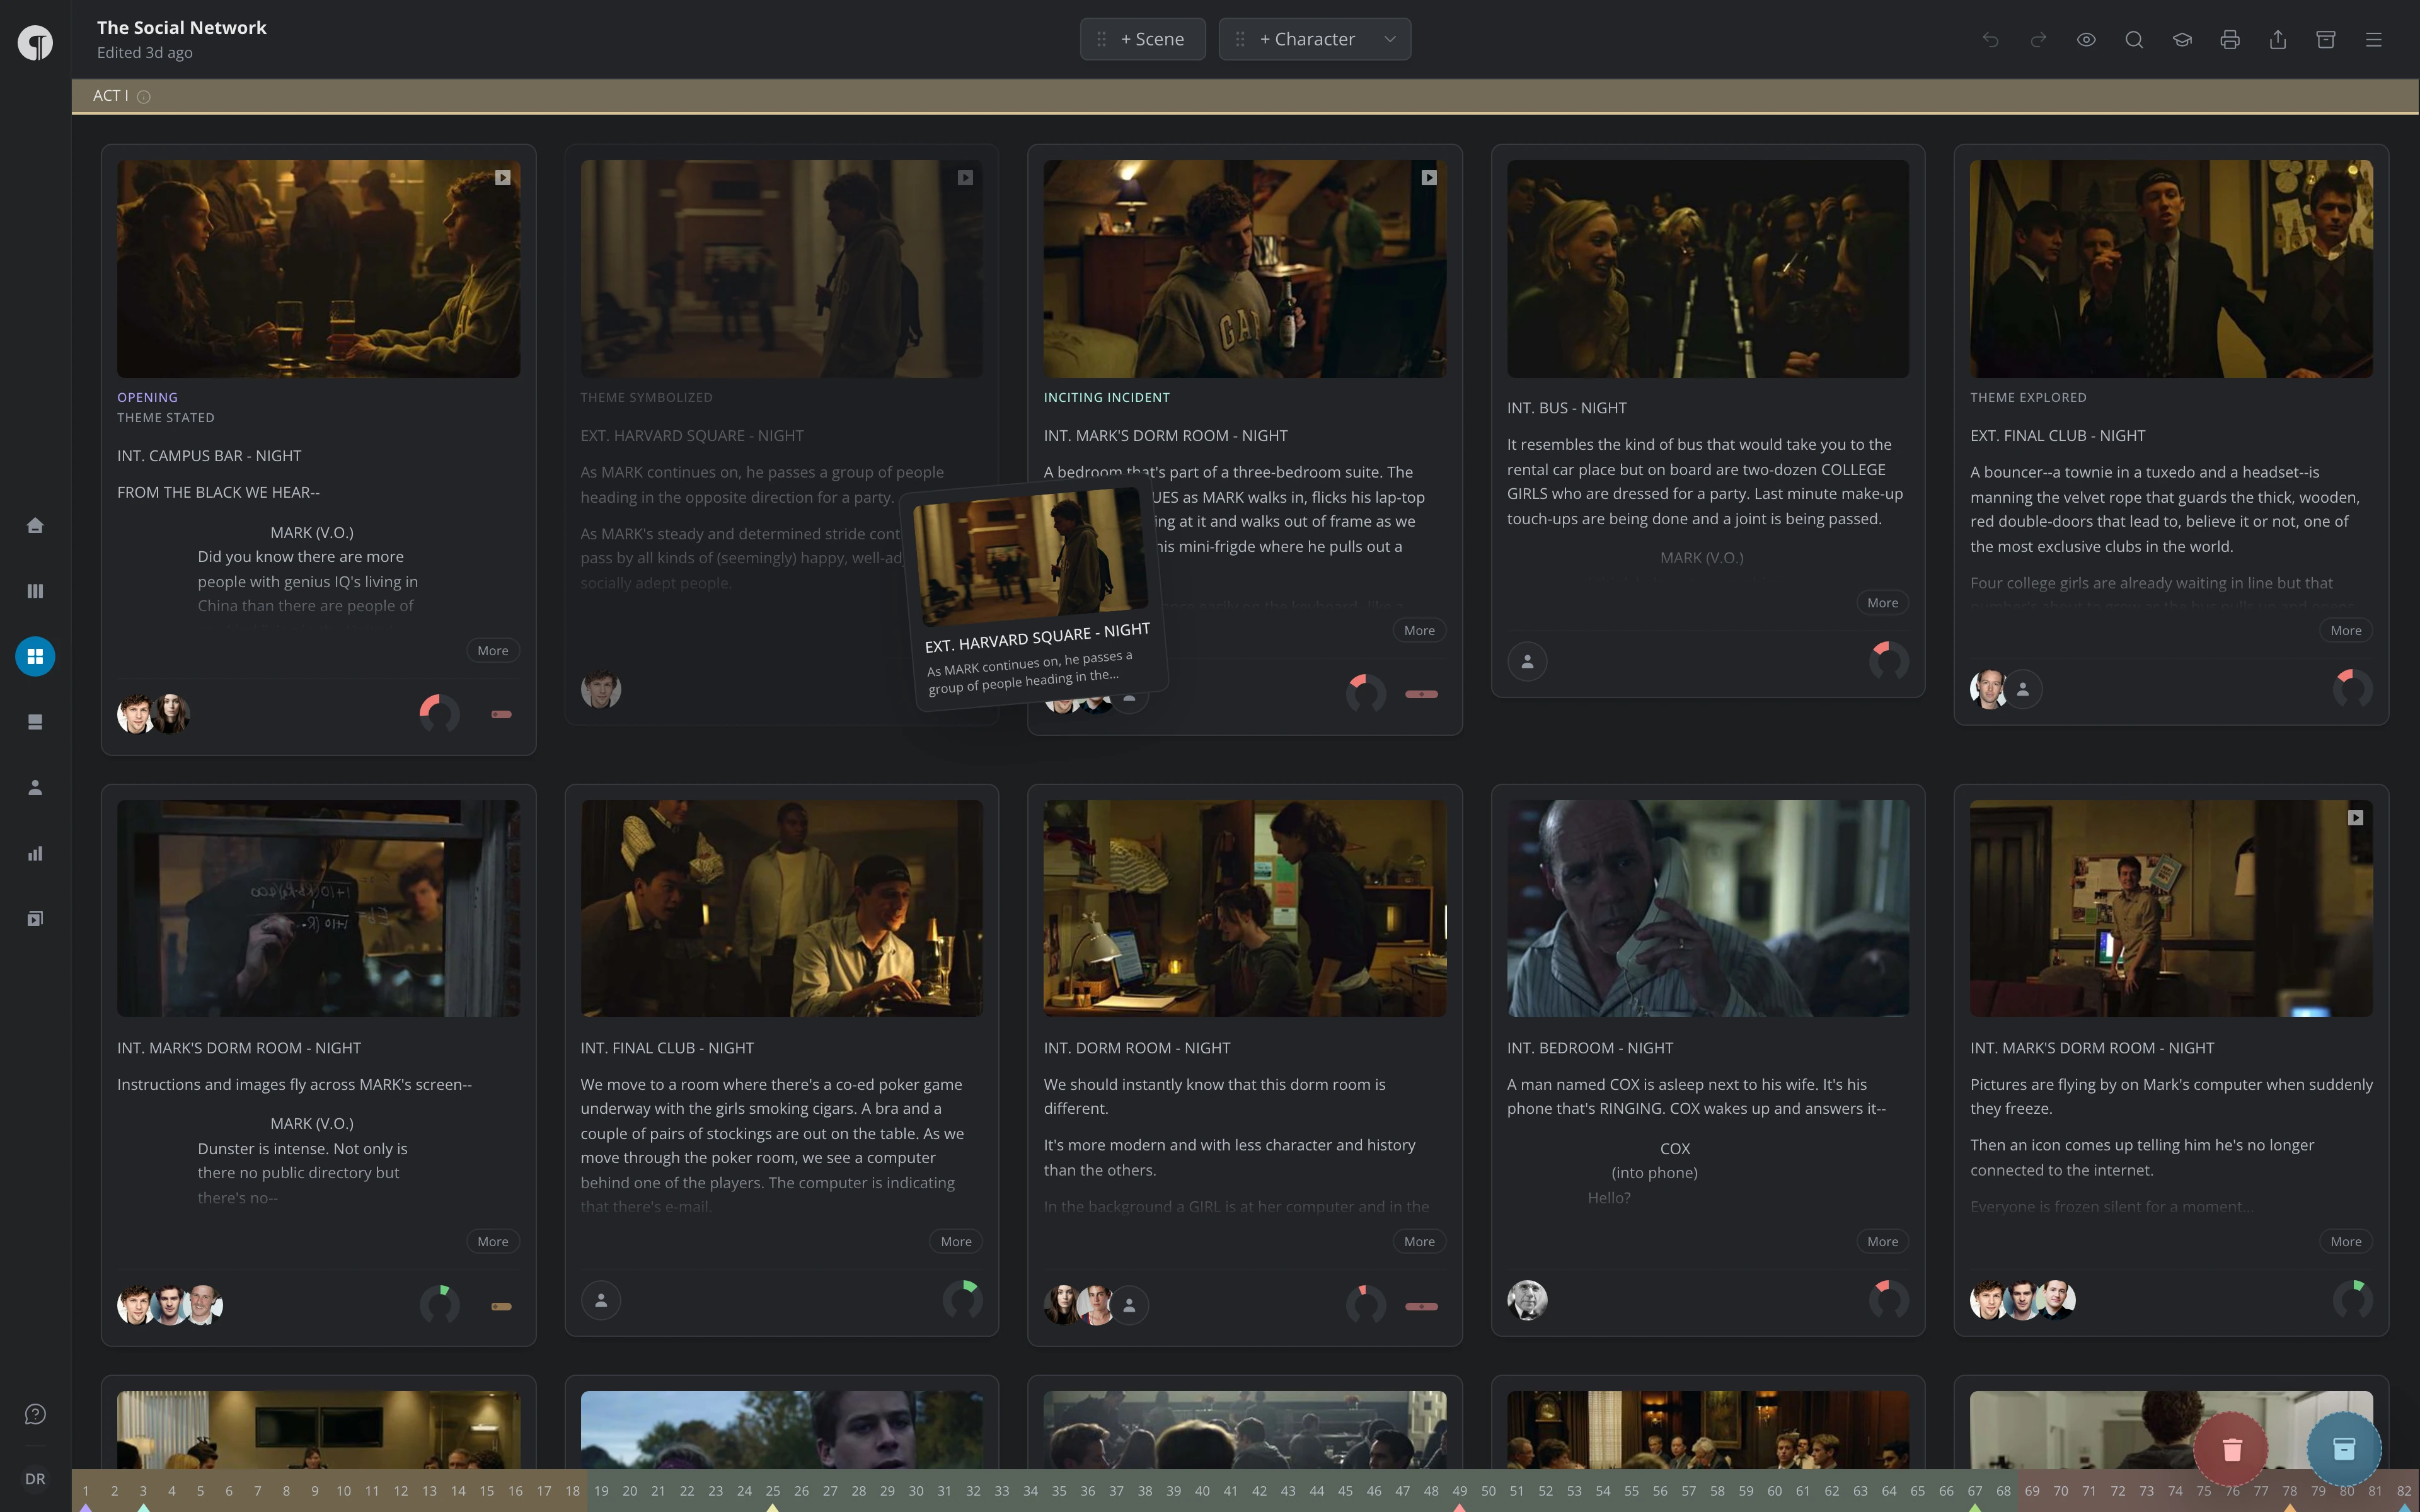Toggle pill indicator on Campus Bar card
Screen dimensions: 2420x1512
tap(501, 714)
